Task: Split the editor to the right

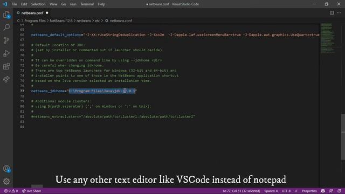Action: pyautogui.click(x=332, y=13)
